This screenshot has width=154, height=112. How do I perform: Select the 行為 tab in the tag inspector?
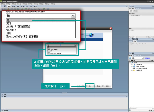(x=135, y=41)
